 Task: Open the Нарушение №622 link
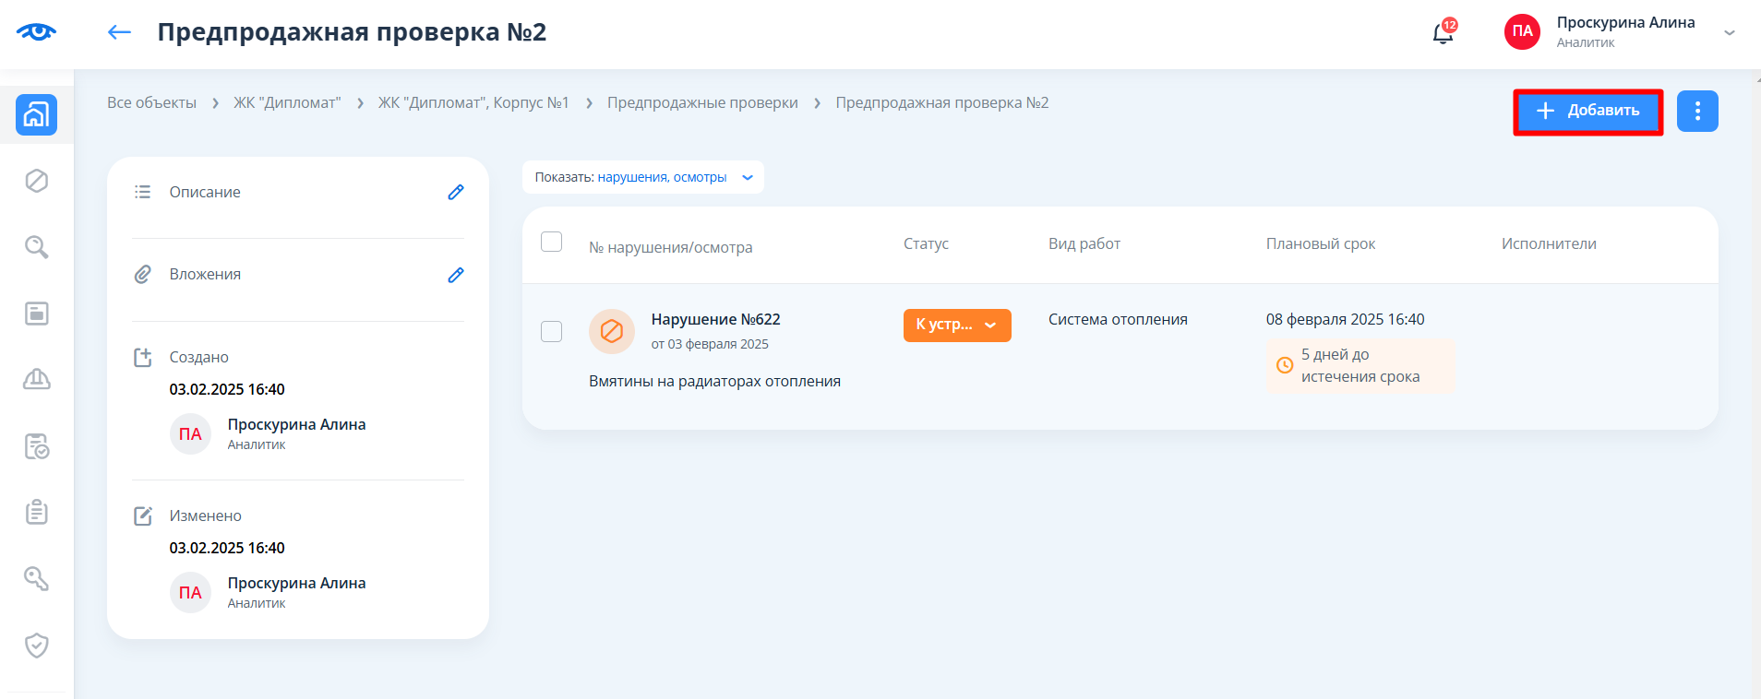(715, 319)
